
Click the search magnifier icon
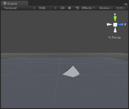(118, 8)
